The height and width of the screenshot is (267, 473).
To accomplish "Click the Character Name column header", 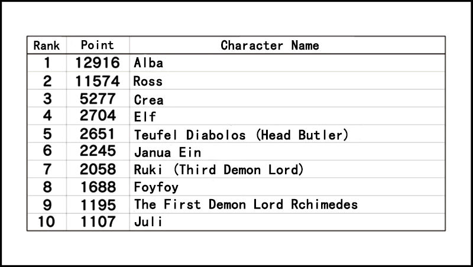I will (270, 45).
